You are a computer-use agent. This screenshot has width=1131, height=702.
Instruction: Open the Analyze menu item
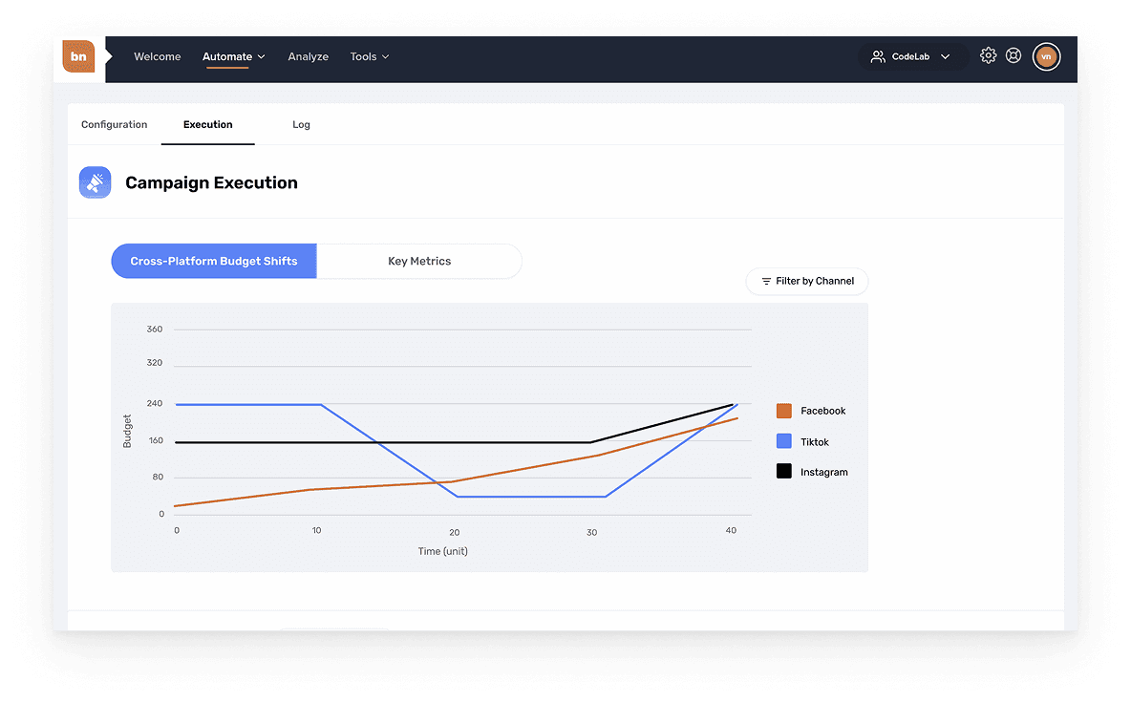pos(308,57)
